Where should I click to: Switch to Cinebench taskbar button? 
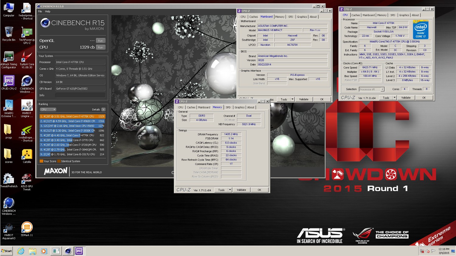tap(68, 251)
